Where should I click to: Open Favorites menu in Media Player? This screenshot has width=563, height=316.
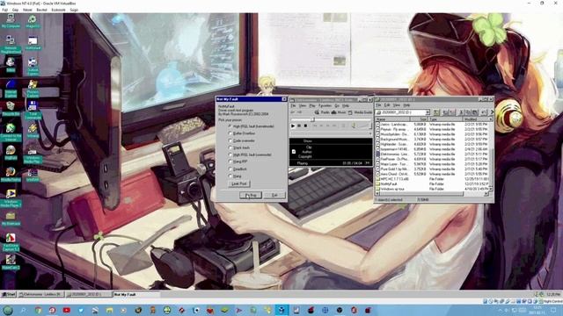click(x=325, y=105)
